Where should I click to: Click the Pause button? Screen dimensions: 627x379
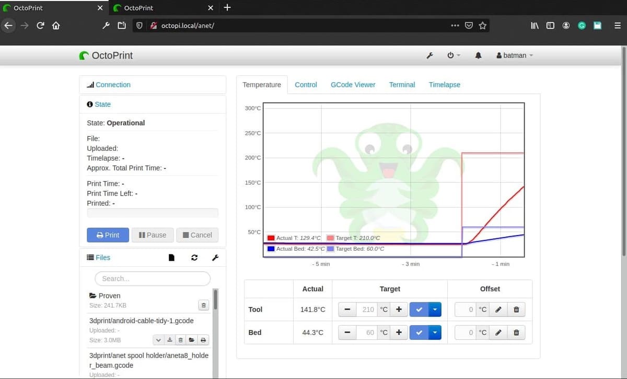click(x=153, y=235)
